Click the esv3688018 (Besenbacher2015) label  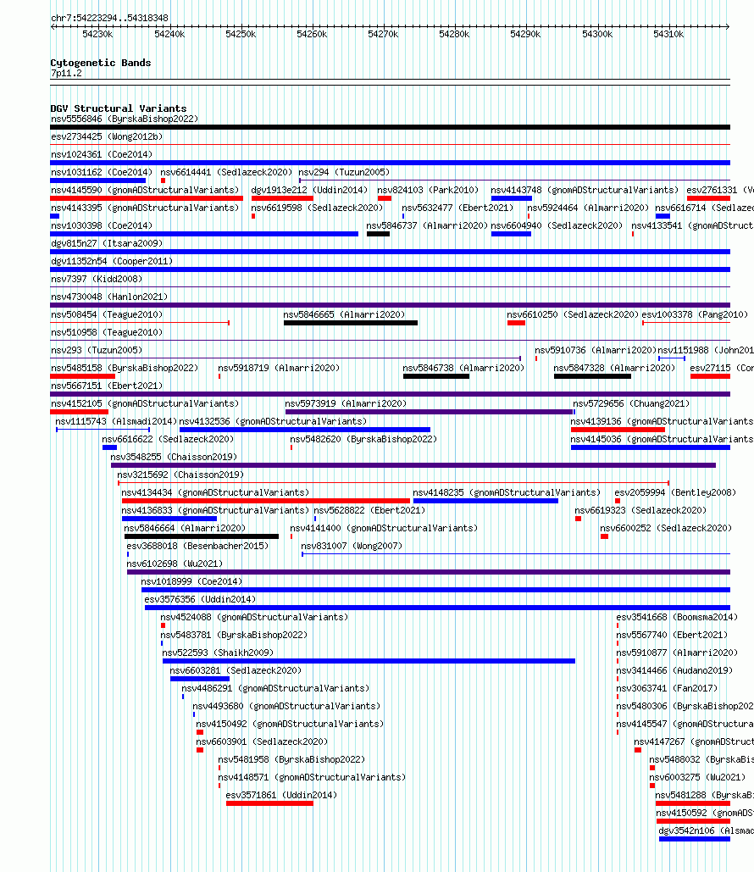197,546
